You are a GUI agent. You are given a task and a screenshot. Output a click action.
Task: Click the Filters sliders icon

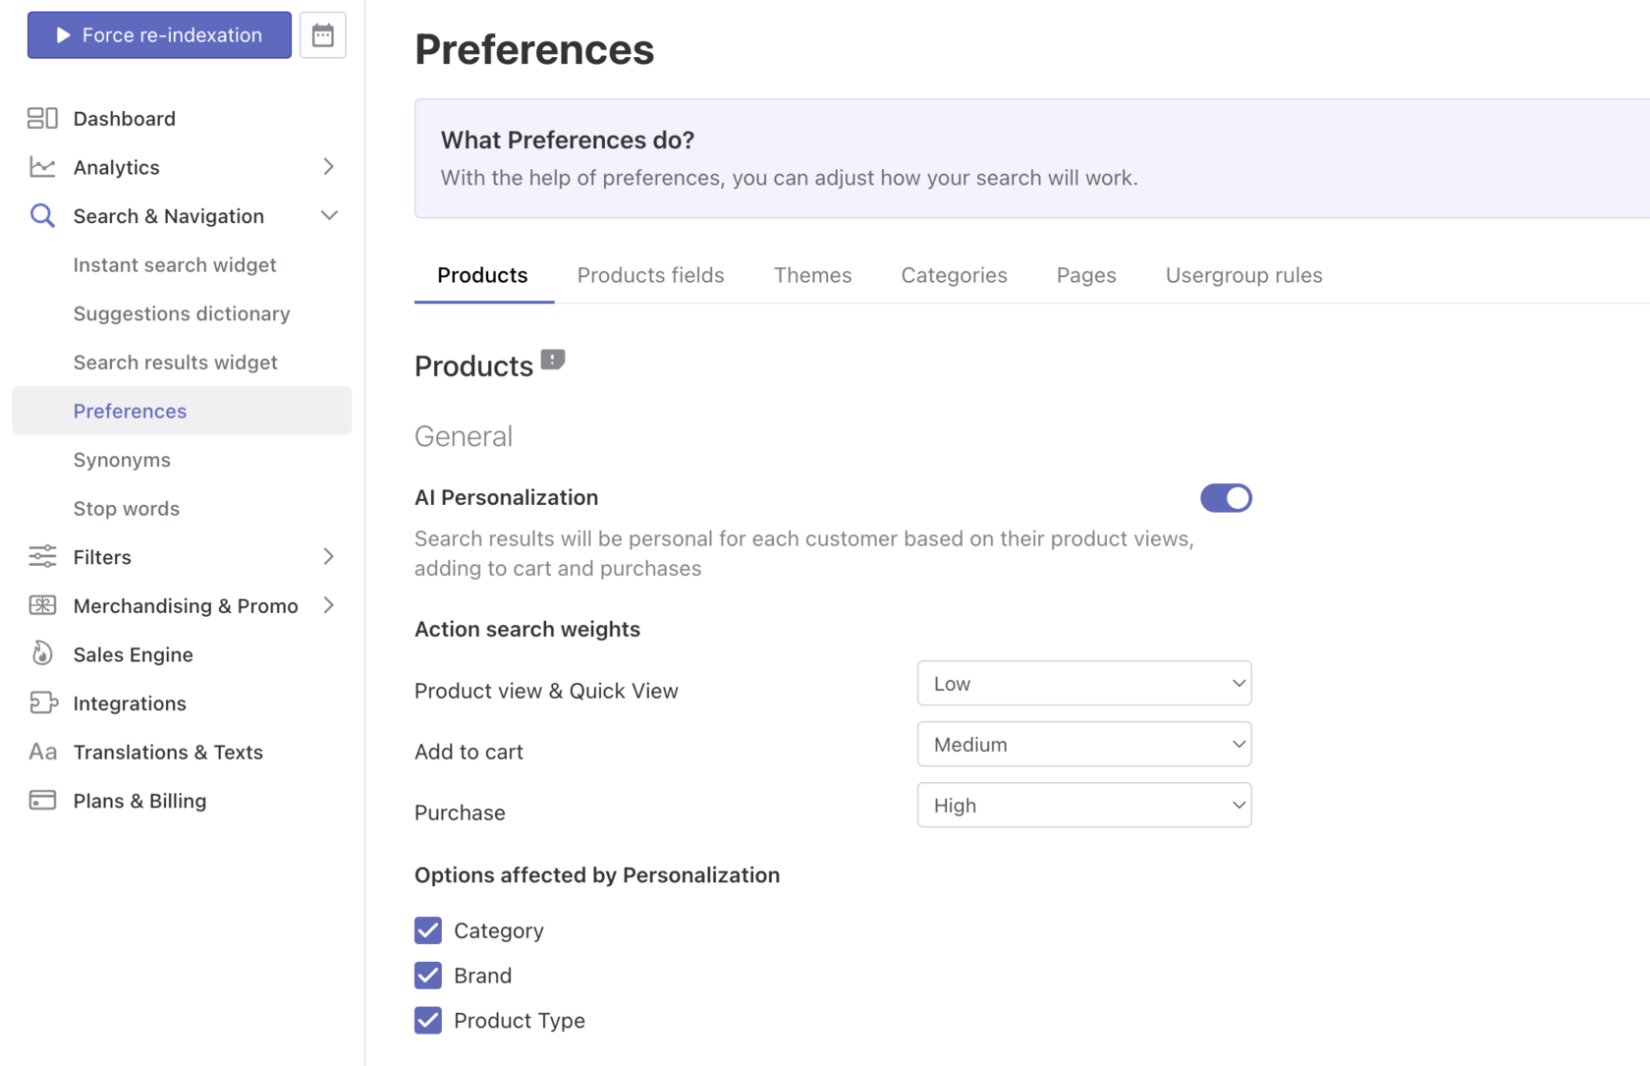(x=41, y=556)
